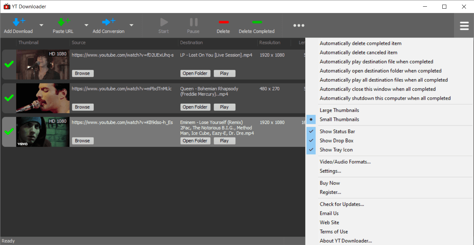Viewport: 474px width, 245px height.
Task: Click the green checkmark on LP row
Action: tap(9, 64)
